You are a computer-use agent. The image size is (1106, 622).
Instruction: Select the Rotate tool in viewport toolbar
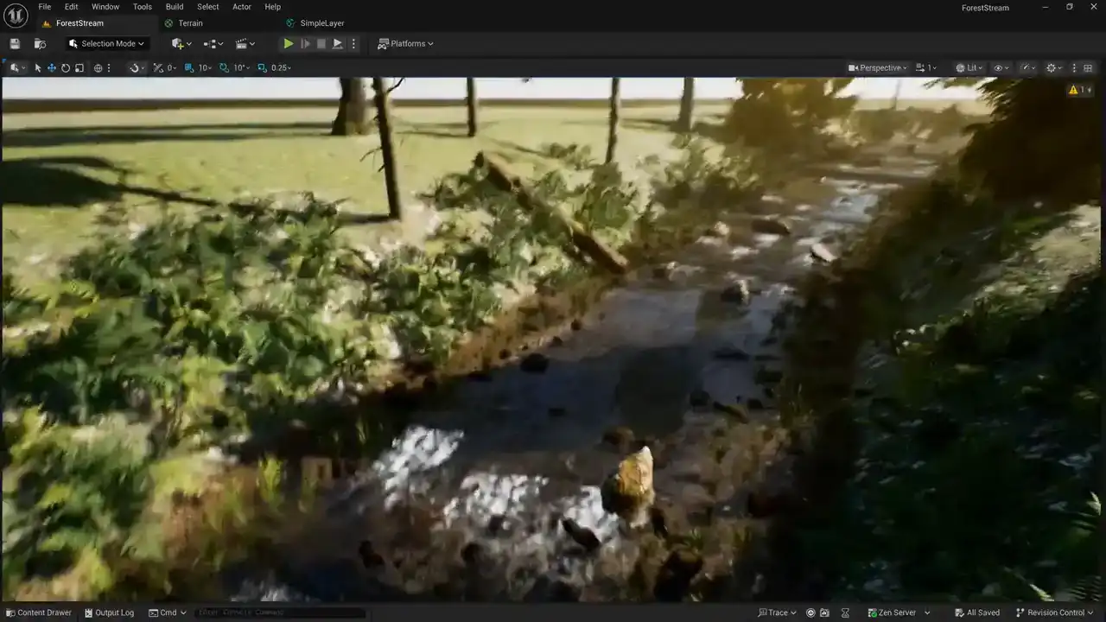pos(66,68)
